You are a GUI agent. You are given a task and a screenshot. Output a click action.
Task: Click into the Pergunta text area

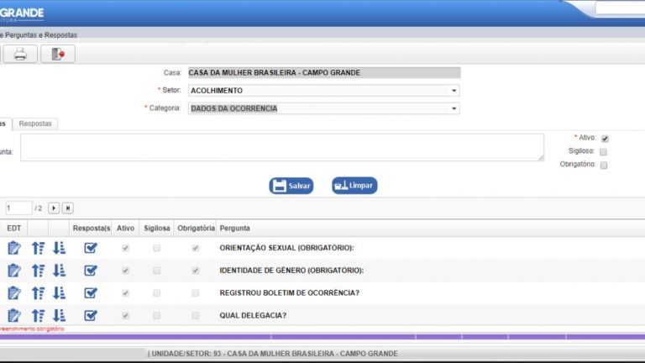281,147
